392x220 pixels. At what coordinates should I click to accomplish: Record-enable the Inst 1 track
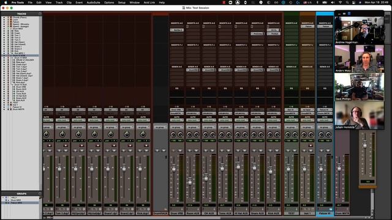click(x=311, y=145)
